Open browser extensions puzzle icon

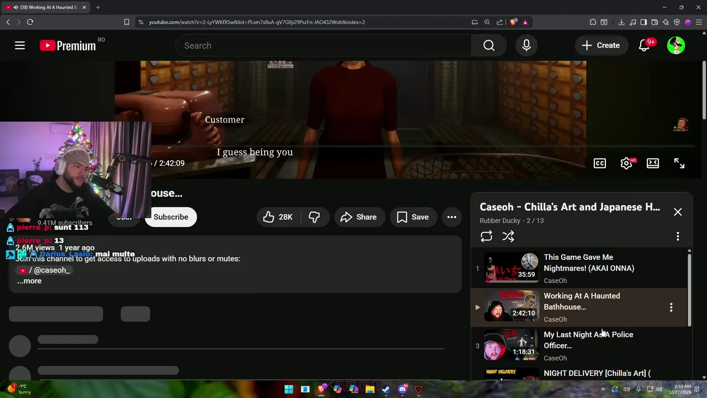pyautogui.click(x=593, y=22)
